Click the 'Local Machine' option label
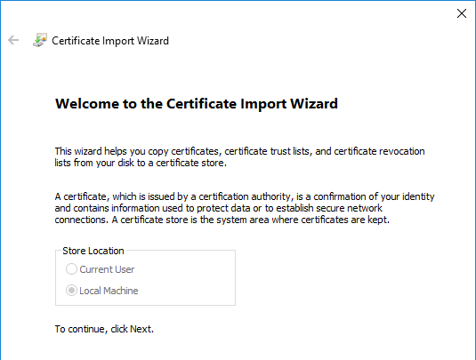 click(x=109, y=291)
